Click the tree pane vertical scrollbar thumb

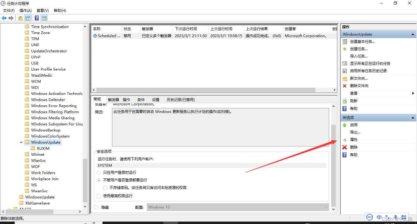tap(85, 181)
